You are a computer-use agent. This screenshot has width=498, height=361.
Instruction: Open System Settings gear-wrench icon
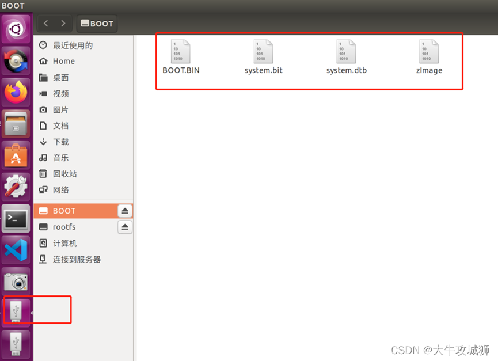click(x=16, y=187)
